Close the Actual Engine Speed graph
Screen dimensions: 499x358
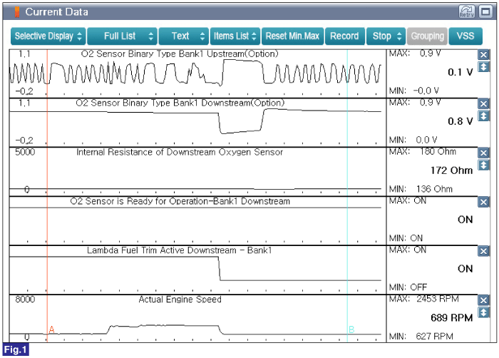(x=483, y=300)
